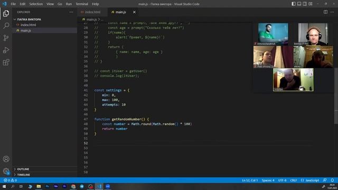
Task: Select encoding via UTF-8 status item
Action: pyautogui.click(x=282, y=180)
